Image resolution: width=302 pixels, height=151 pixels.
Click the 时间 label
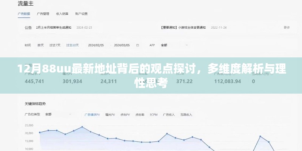pos(28,45)
